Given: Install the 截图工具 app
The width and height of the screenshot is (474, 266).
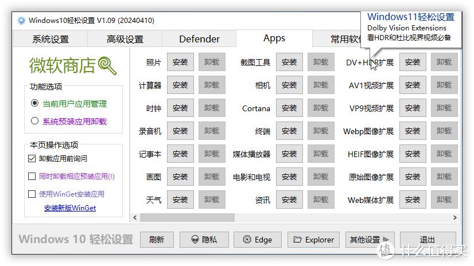Looking at the screenshot, I should [289, 62].
